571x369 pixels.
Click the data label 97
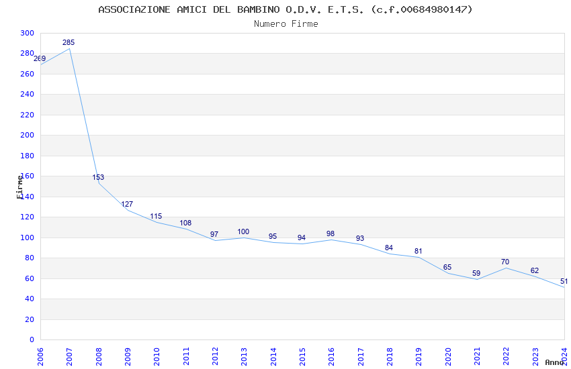[214, 235]
